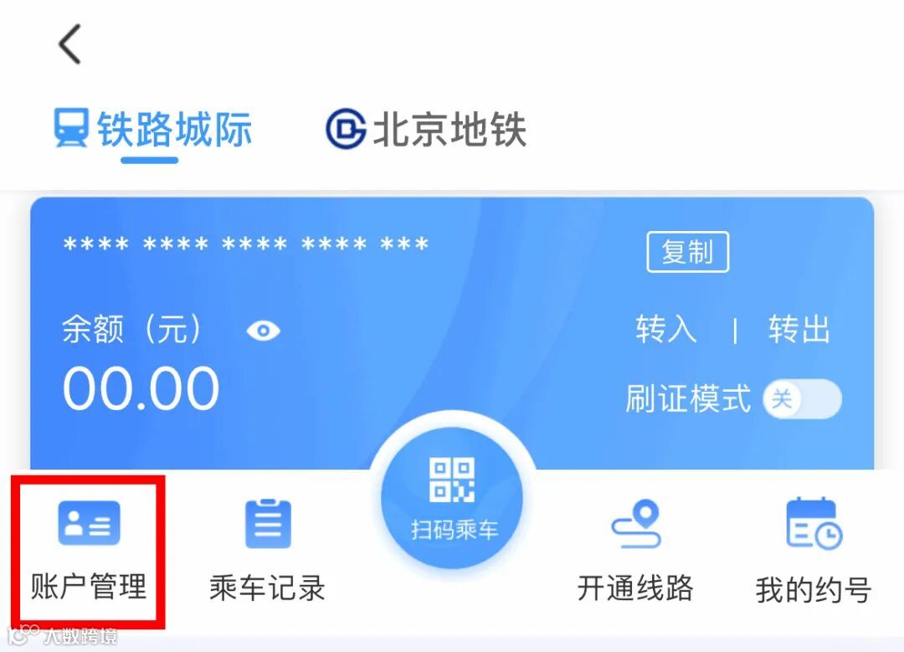
Task: Open 我的约号 calendar clock icon
Action: coord(814,523)
